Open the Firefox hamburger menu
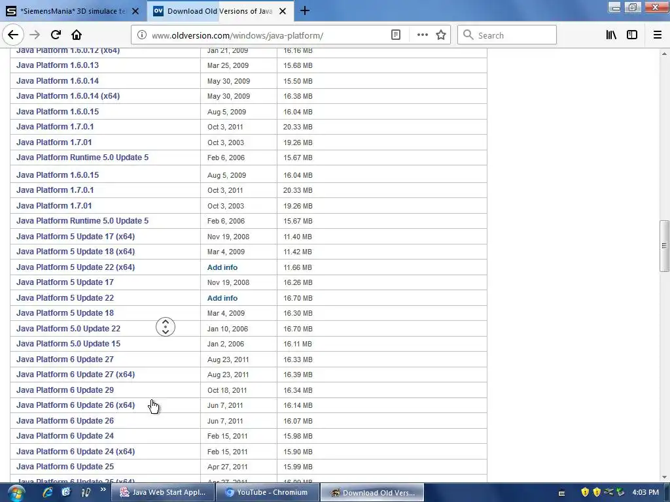 [x=658, y=35]
